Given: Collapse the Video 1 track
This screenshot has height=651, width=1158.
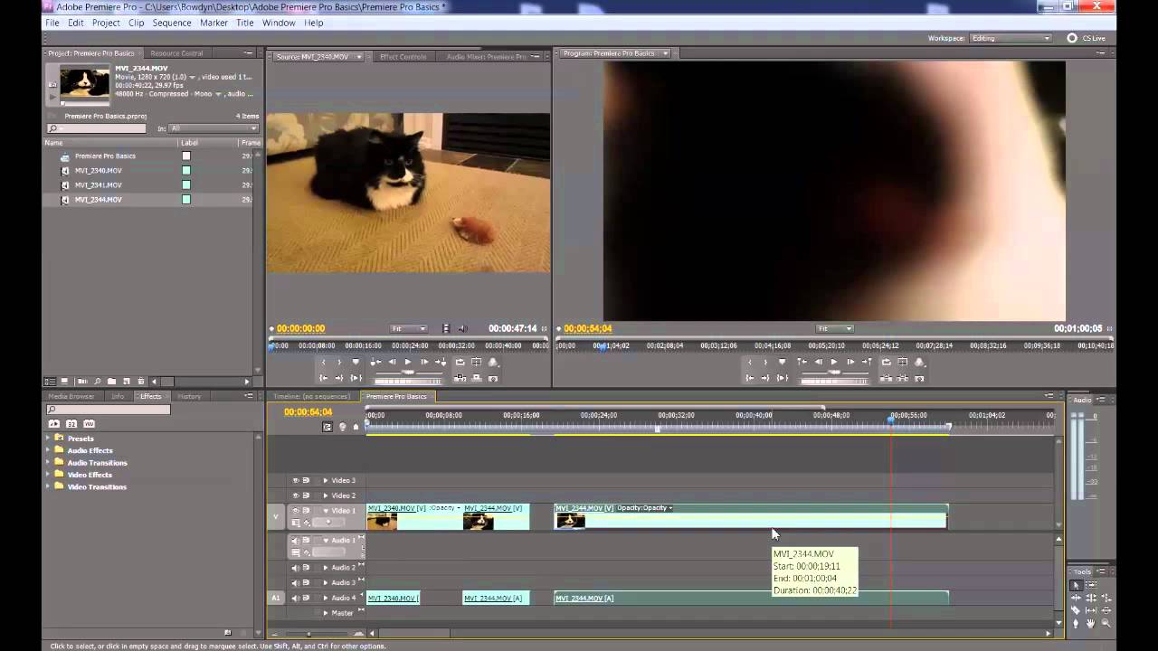Looking at the screenshot, I should (326, 511).
